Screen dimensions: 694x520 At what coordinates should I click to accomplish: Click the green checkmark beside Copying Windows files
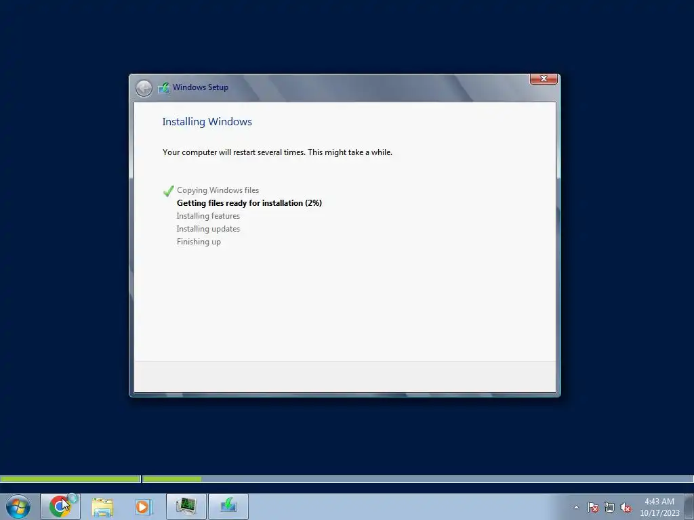(x=168, y=190)
